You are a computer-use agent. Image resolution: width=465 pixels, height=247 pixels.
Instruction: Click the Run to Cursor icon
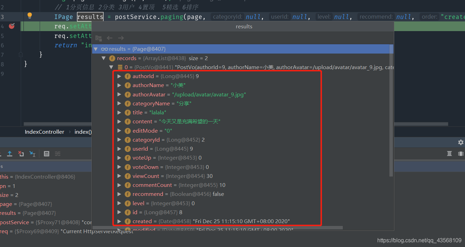(x=32, y=154)
